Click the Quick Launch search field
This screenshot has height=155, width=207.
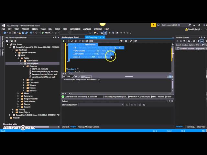pyautogui.click(x=174, y=25)
